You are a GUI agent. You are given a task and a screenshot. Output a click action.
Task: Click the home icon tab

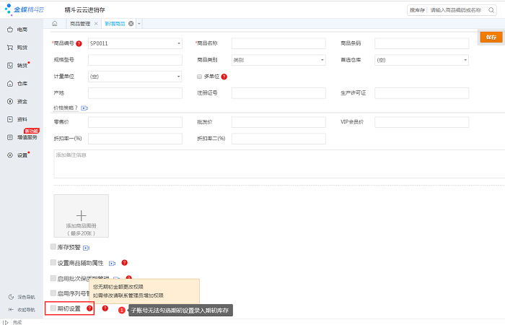click(x=55, y=24)
